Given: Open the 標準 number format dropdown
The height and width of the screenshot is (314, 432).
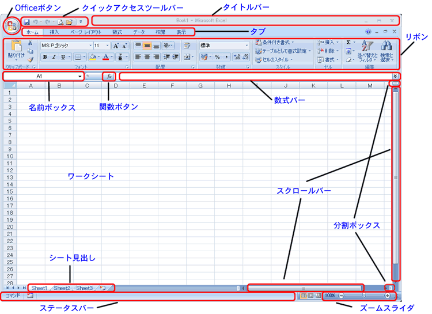Looking at the screenshot, I should pyautogui.click(x=247, y=46).
